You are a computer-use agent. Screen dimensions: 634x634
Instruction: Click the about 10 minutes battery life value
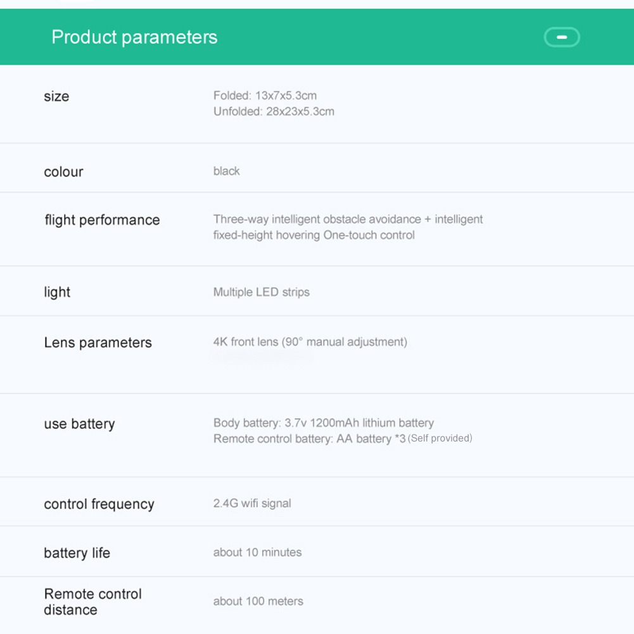coord(257,552)
